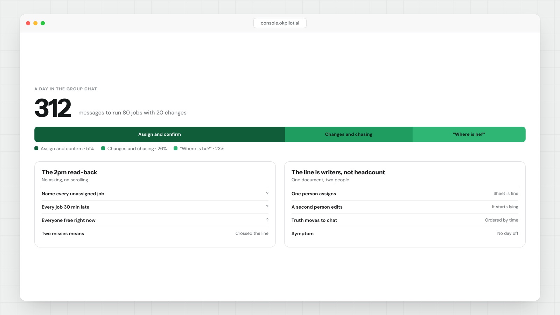Click the console.okpilot.ai address field
This screenshot has height=315, width=560.
(x=280, y=23)
